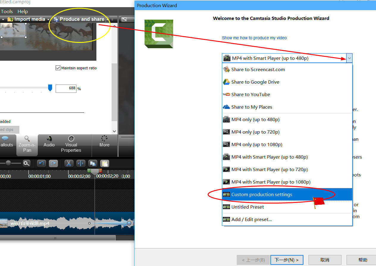376x266 pixels.
Task: Click Produce and share button
Action: 79,19
